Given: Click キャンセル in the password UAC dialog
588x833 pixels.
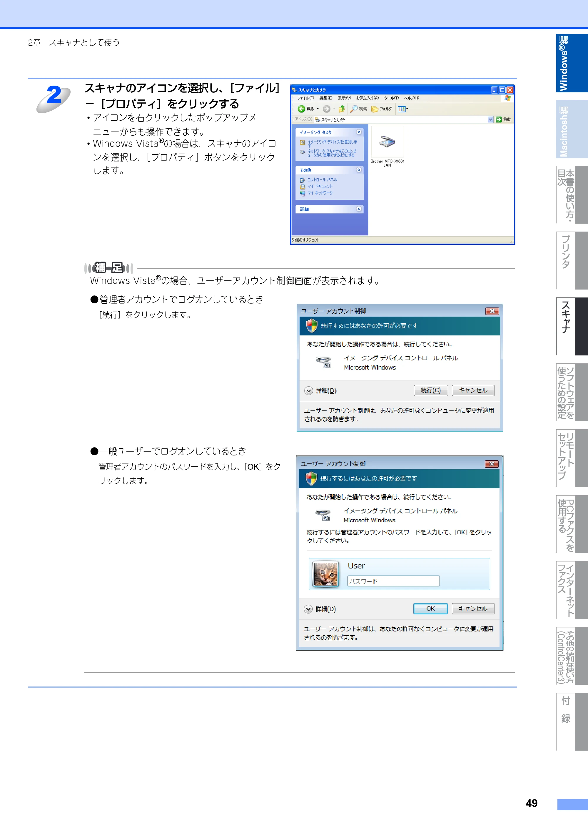Looking at the screenshot, I should tap(473, 608).
